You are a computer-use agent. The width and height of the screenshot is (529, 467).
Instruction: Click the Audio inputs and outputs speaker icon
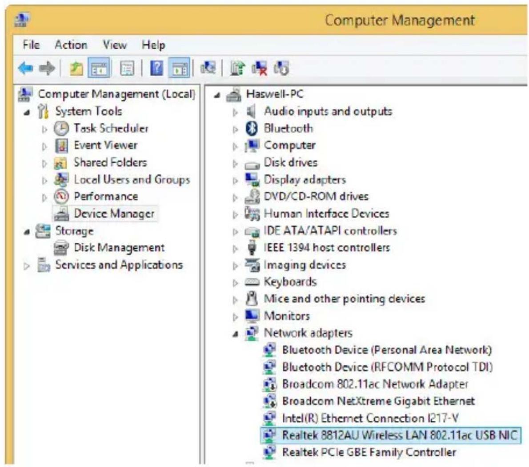pyautogui.click(x=251, y=111)
